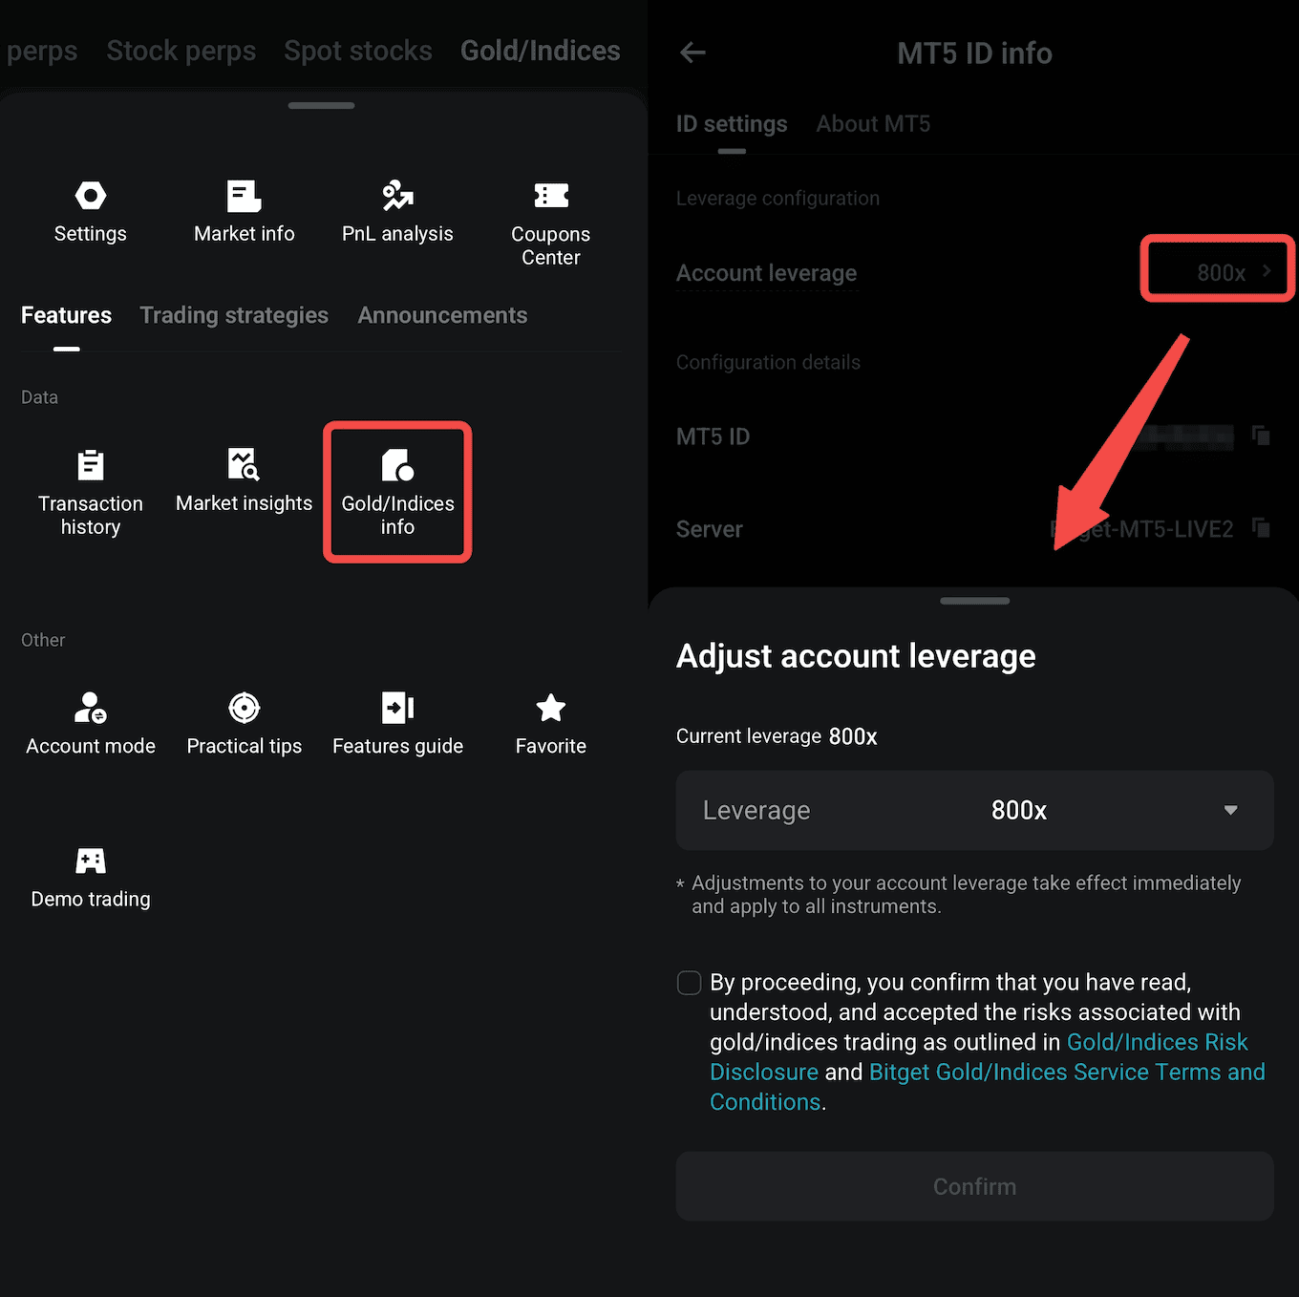This screenshot has width=1299, height=1297.
Task: Click the 'Adjust account leverage' heading
Action: pos(856,656)
